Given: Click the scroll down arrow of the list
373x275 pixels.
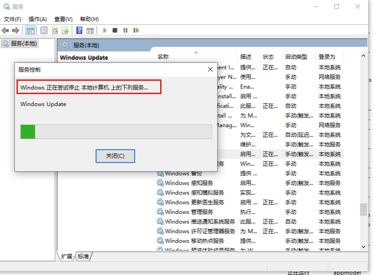Looking at the screenshot, I should [363, 247].
